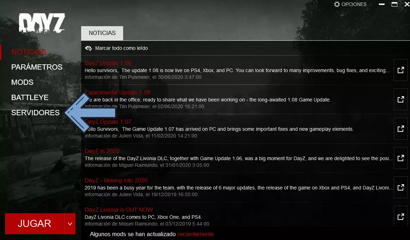Click the Opciones gear icon
The width and height of the screenshot is (410, 240).
[337, 4]
